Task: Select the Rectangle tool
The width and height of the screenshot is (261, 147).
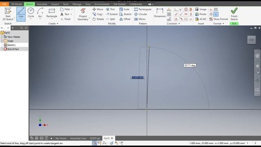Action: coord(52,13)
